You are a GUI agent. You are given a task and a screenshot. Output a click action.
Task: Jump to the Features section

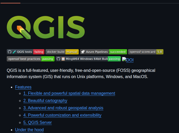click(23, 87)
